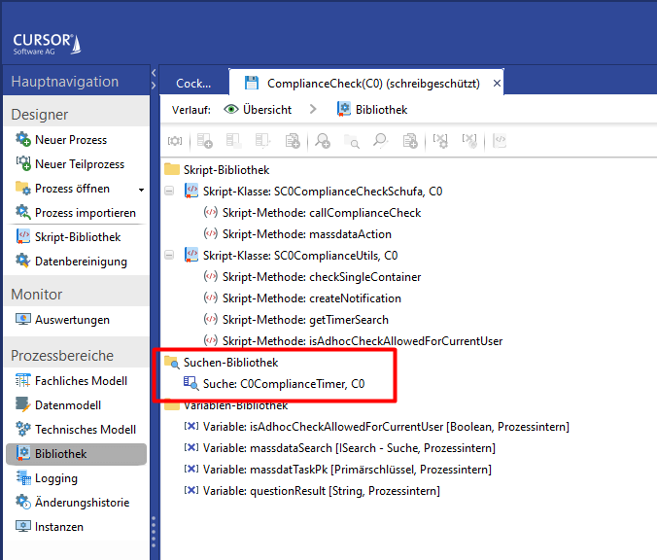Open the Skript-Bibliothek from the sidebar
657x560 pixels.
77,237
